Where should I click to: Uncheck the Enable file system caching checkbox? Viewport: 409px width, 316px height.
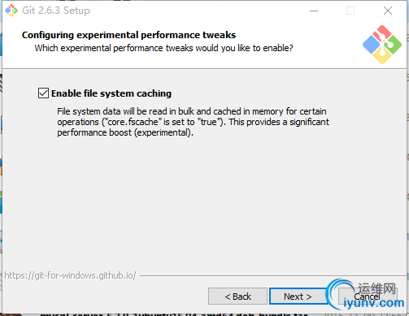pyautogui.click(x=43, y=93)
